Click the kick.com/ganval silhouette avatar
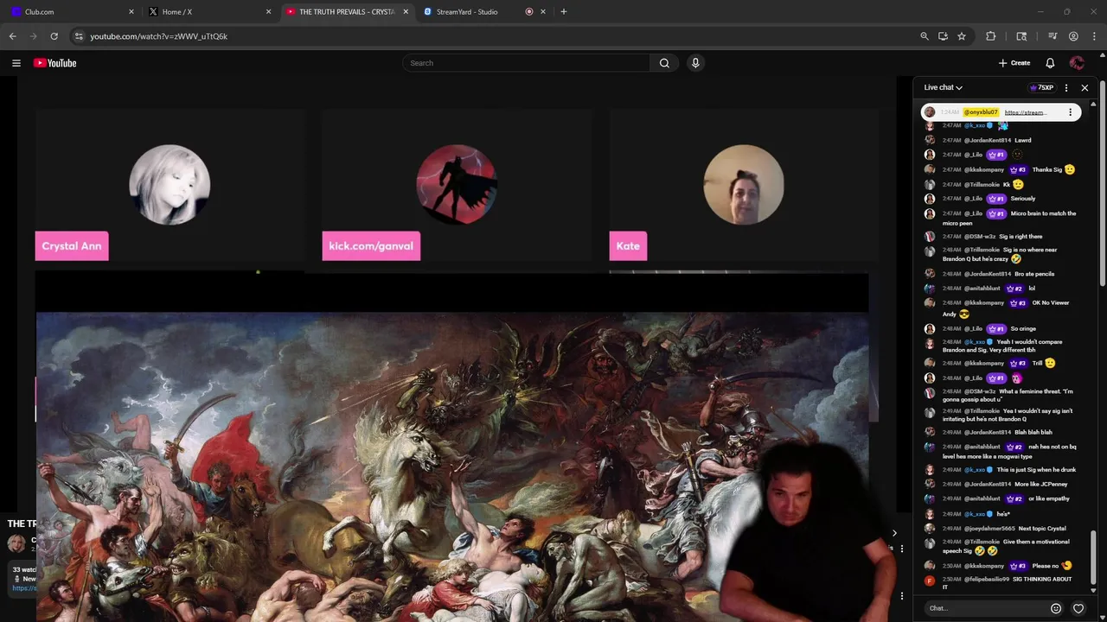The image size is (1107, 622). pos(457,185)
